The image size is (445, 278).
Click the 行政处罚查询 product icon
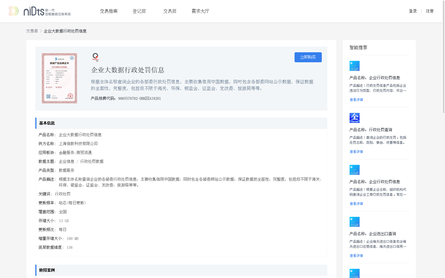[x=355, y=118]
